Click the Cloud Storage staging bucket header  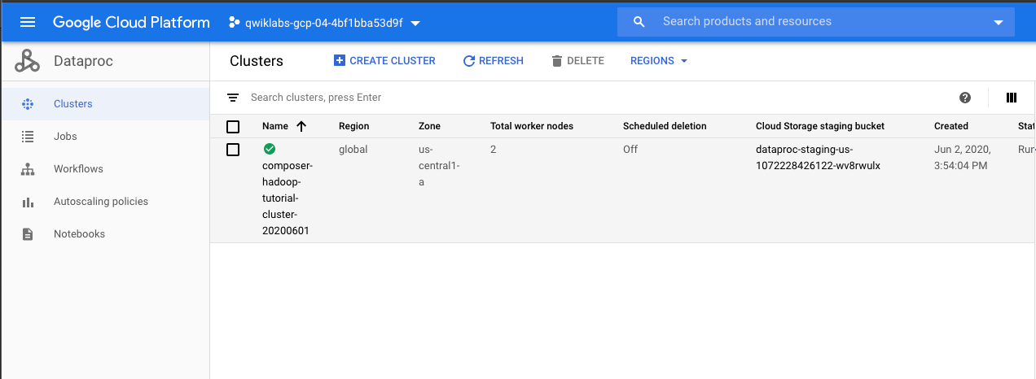[x=820, y=126]
